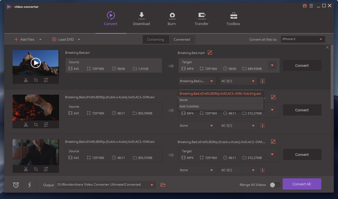Switch to the Converted tab
This screenshot has width=338, height=199.
[x=182, y=40]
